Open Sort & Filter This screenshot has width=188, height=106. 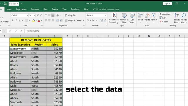177,18
